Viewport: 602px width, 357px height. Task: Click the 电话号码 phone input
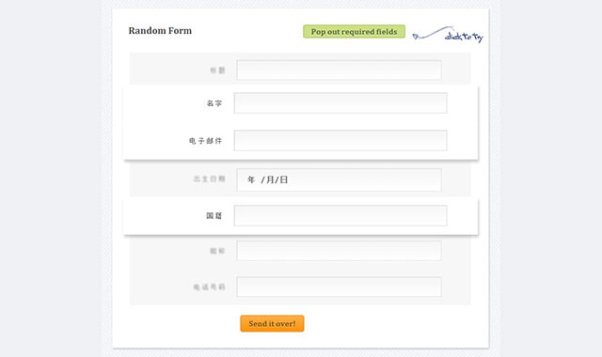(339, 287)
